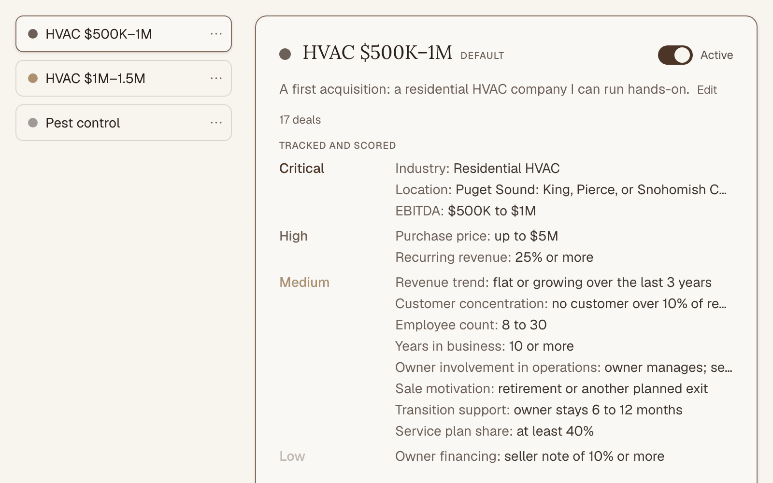Click the dark dot of HVAC $500K–1M card
773x483 pixels.
(x=33, y=34)
